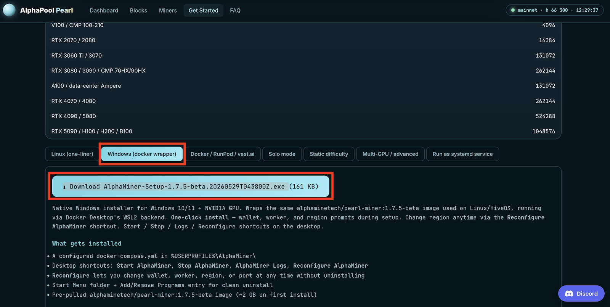The height and width of the screenshot is (307, 610).
Task: Select the RTX 3060 Ti / 3070 row
Action: [x=303, y=56]
